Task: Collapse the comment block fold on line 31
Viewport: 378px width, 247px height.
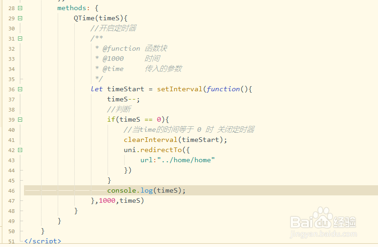Action: 20,39
